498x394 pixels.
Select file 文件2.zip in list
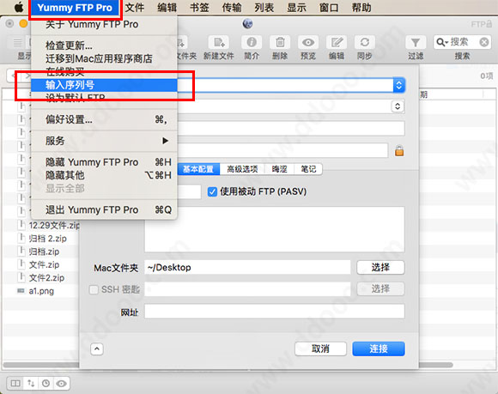point(46,278)
